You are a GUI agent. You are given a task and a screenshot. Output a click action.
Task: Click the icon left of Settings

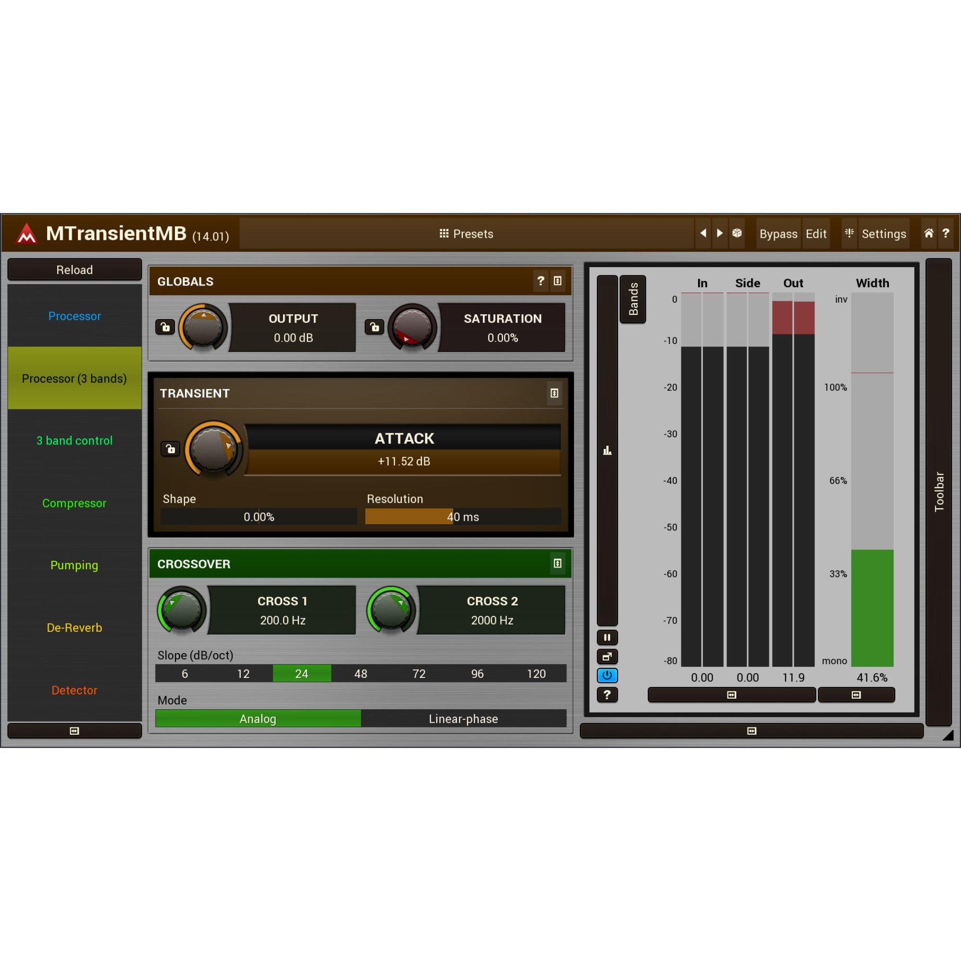coord(849,233)
